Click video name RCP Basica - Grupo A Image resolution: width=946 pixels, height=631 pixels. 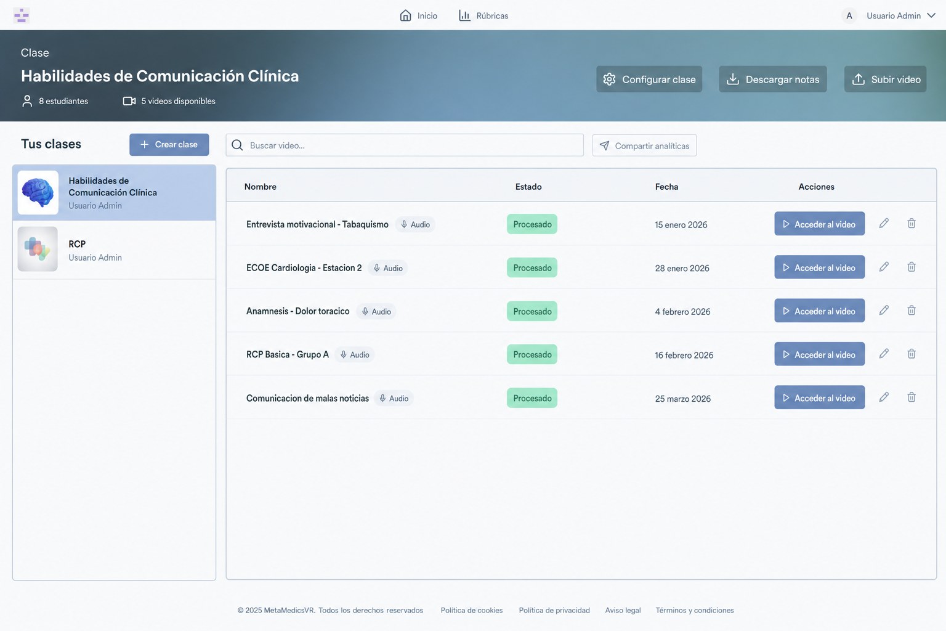pos(288,354)
